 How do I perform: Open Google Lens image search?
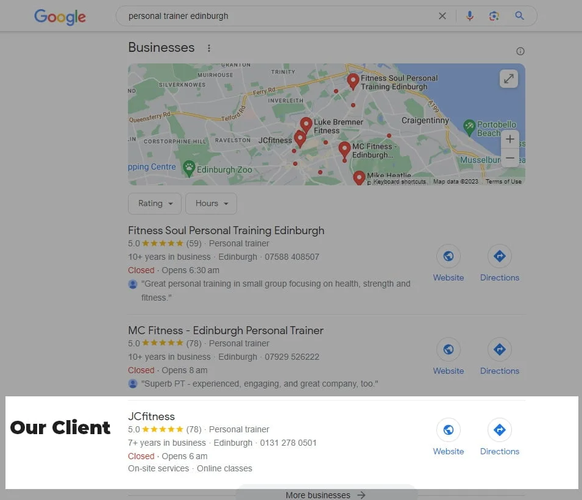494,16
